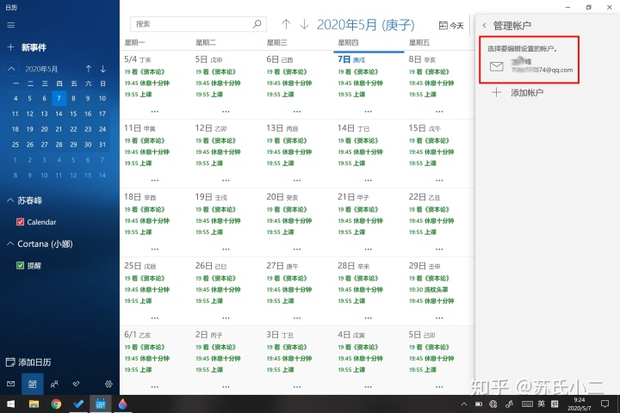Viewport: 620px width, 413px height.
Task: Create a new event with 新事件
Action: (x=27, y=47)
